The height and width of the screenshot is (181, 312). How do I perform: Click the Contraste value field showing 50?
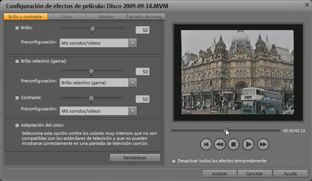pyautogui.click(x=142, y=99)
